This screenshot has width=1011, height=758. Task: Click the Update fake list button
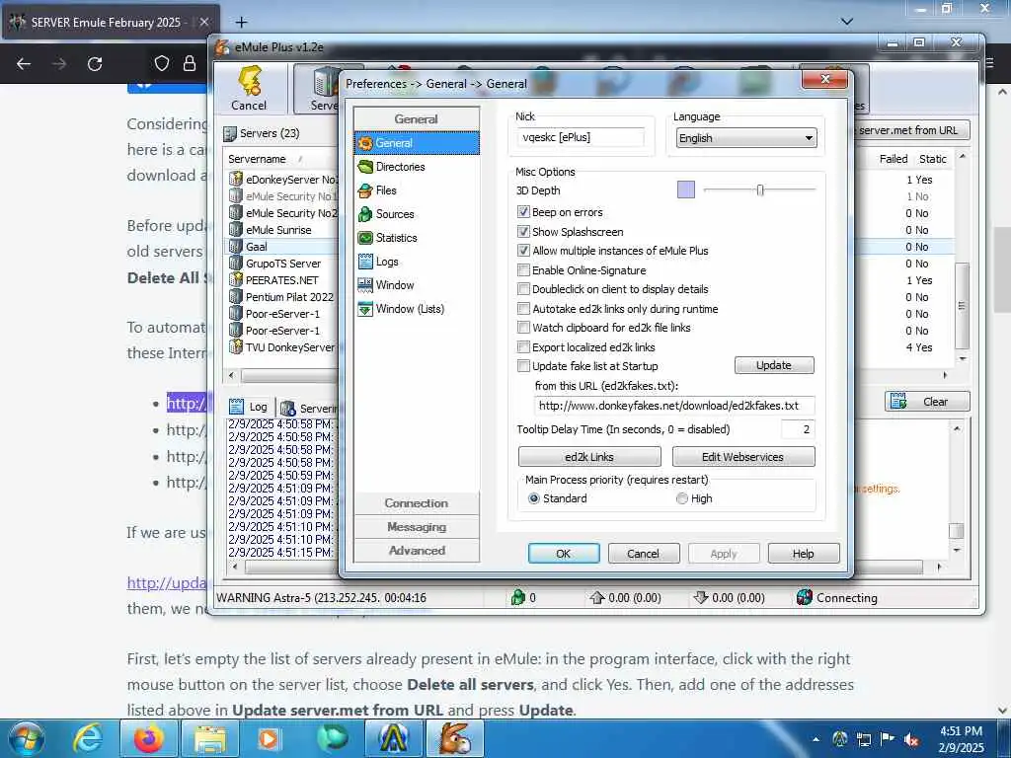(x=774, y=365)
